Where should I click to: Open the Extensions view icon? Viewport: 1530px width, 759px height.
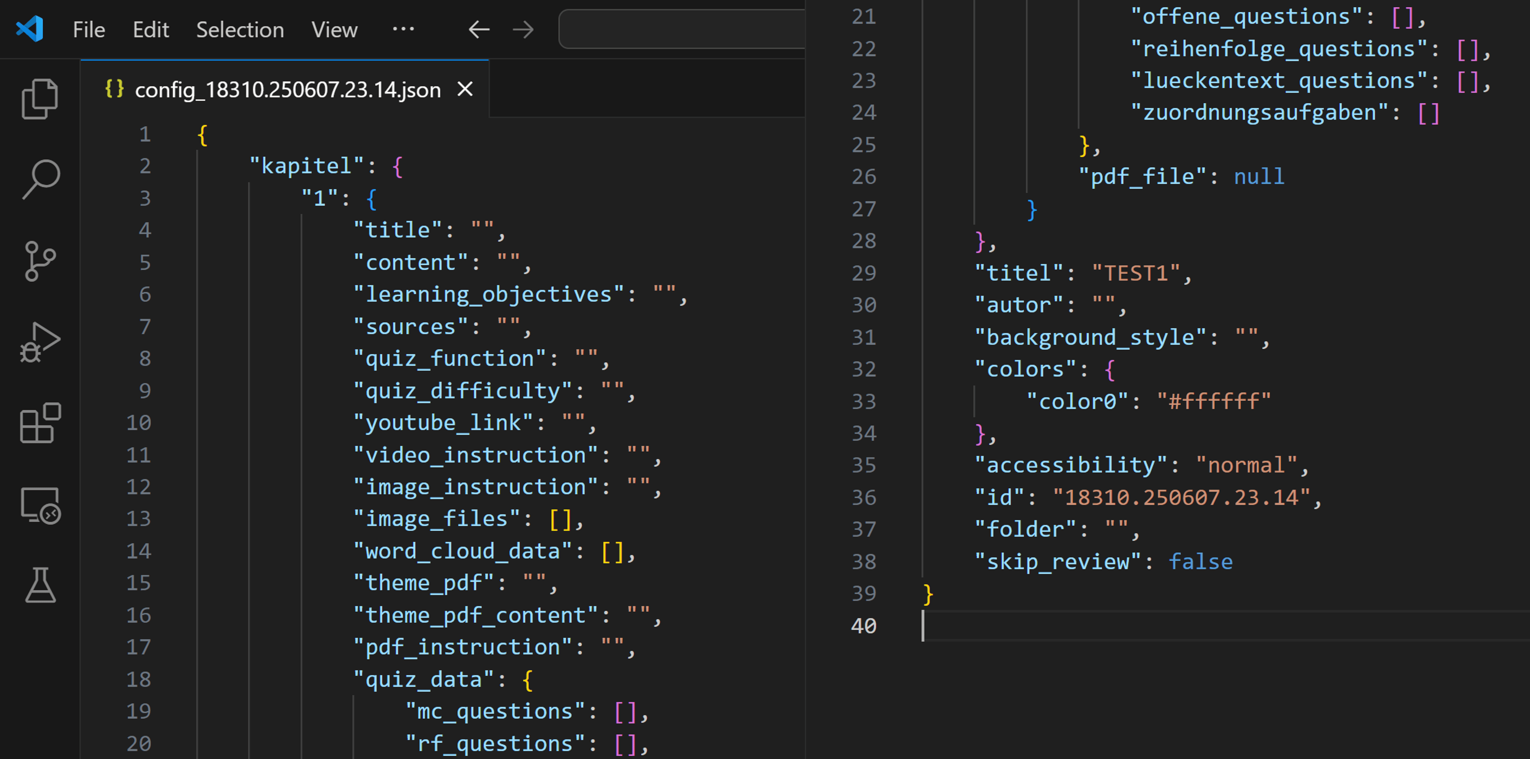click(x=40, y=423)
